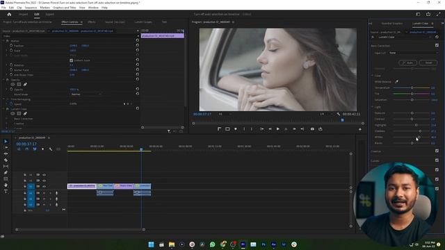Viewport: 445px width, 250px height.
Task: Reset the Position parameter
Action: pos(138,45)
